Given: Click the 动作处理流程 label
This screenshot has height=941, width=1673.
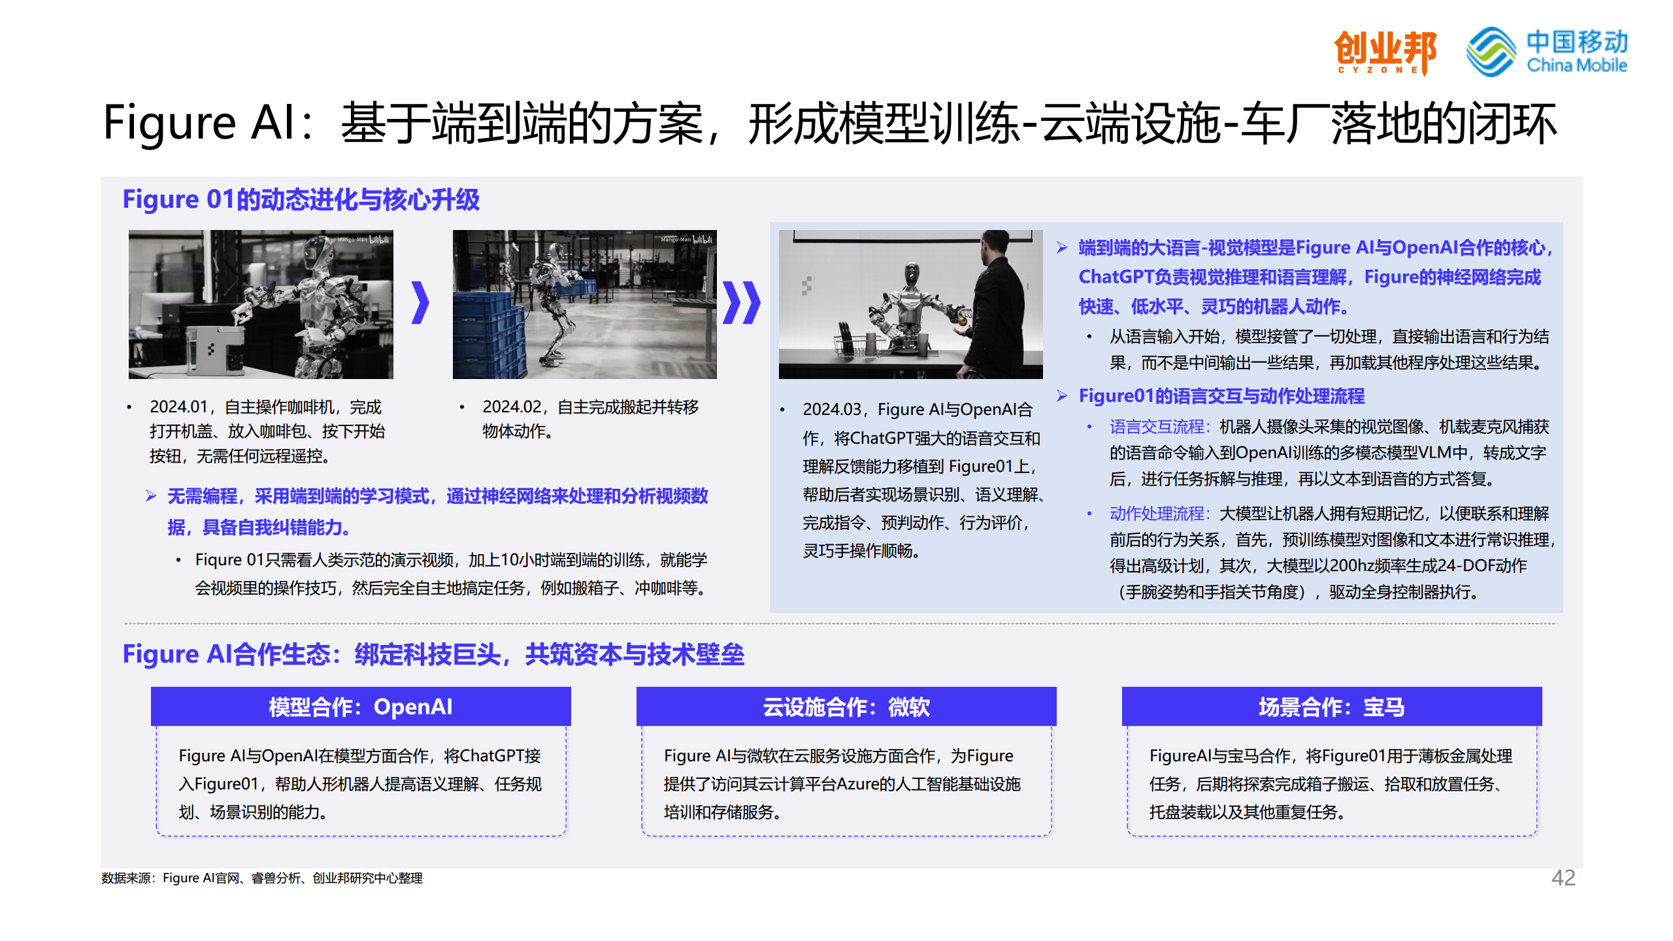Looking at the screenshot, I should (1161, 514).
